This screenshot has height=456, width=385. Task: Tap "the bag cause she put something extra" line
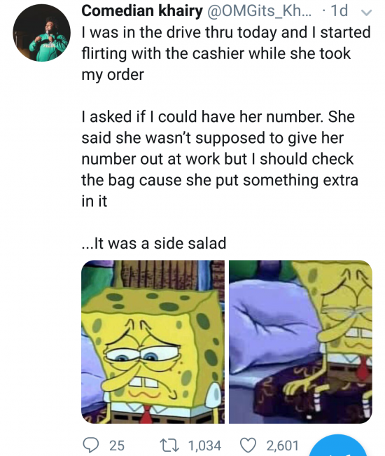coord(220,180)
